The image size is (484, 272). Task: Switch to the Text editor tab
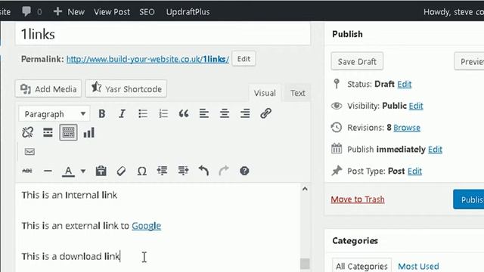tap(297, 93)
